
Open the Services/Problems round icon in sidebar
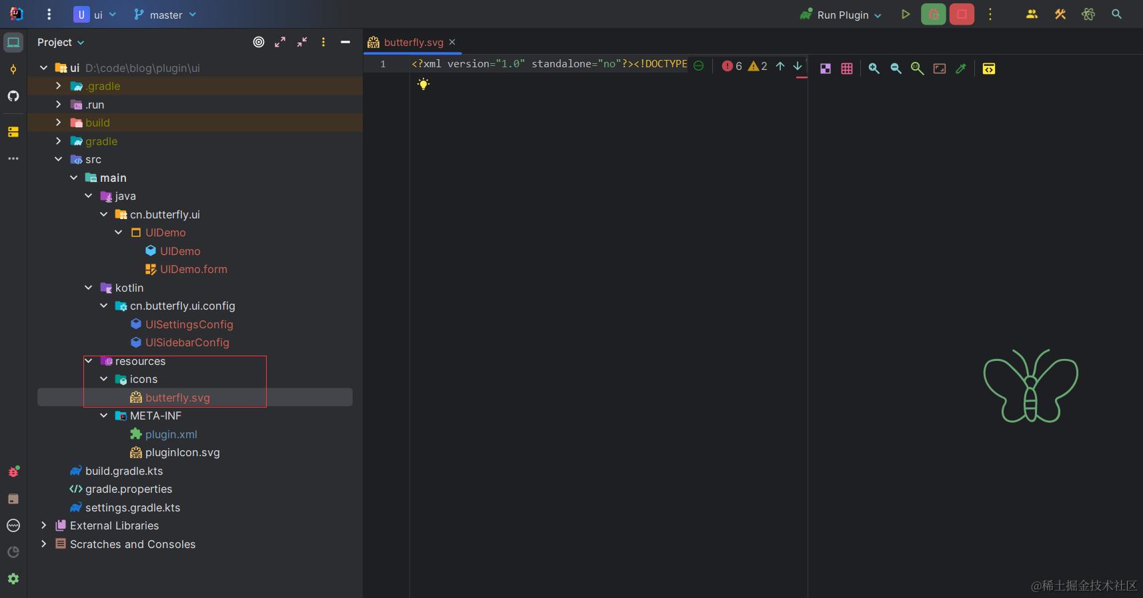pos(13,525)
